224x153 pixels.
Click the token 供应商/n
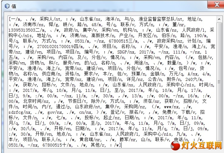[x=51, y=74]
